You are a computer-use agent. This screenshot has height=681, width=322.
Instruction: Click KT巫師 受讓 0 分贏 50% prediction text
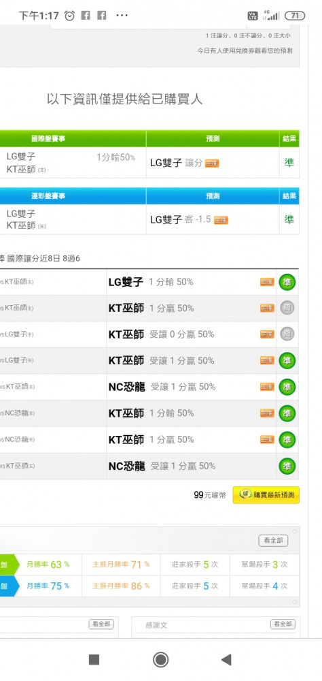161,334
